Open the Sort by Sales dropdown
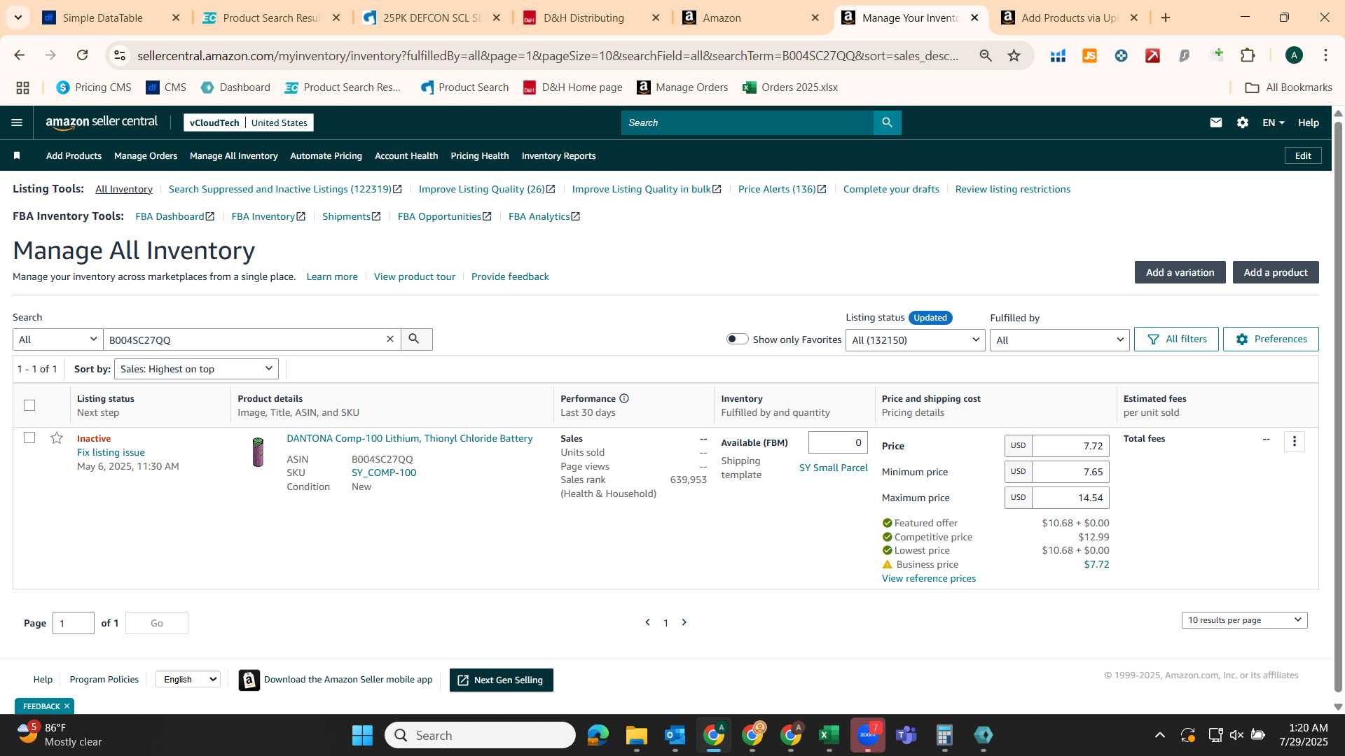This screenshot has height=756, width=1345. [x=196, y=369]
